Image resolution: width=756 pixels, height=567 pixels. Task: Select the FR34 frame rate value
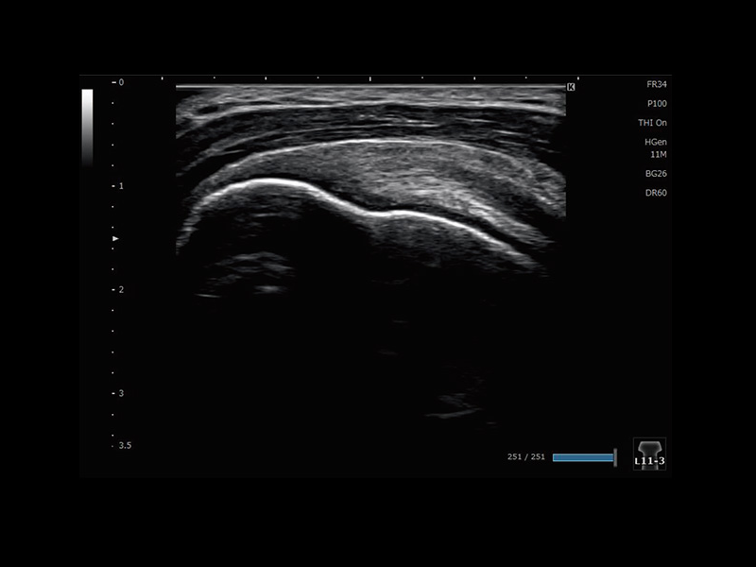[x=657, y=84]
